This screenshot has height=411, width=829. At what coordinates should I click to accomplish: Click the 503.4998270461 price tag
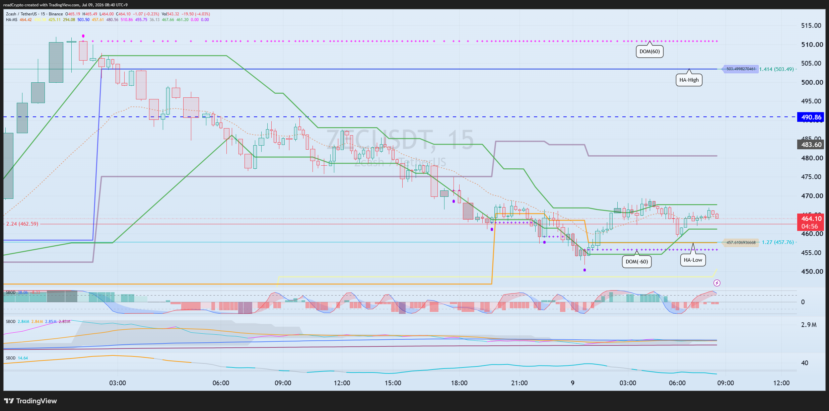tap(741, 69)
